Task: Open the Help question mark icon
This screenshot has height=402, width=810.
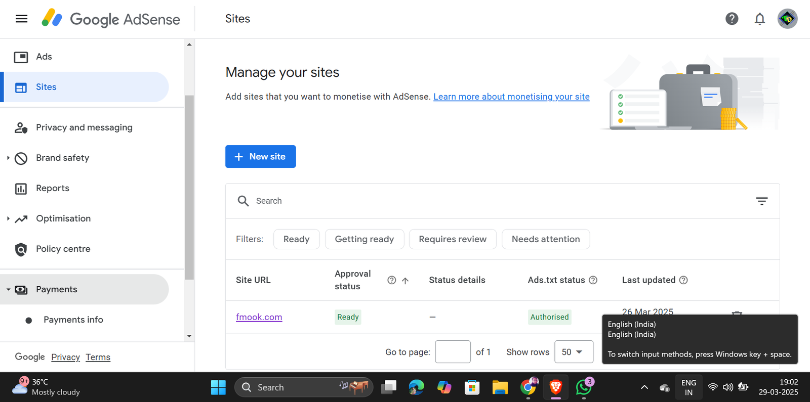Action: pyautogui.click(x=732, y=19)
